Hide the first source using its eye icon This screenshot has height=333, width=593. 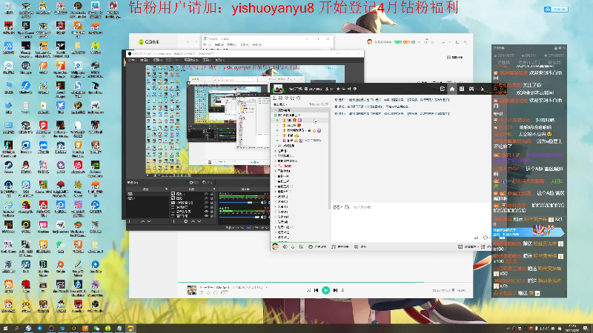207,194
